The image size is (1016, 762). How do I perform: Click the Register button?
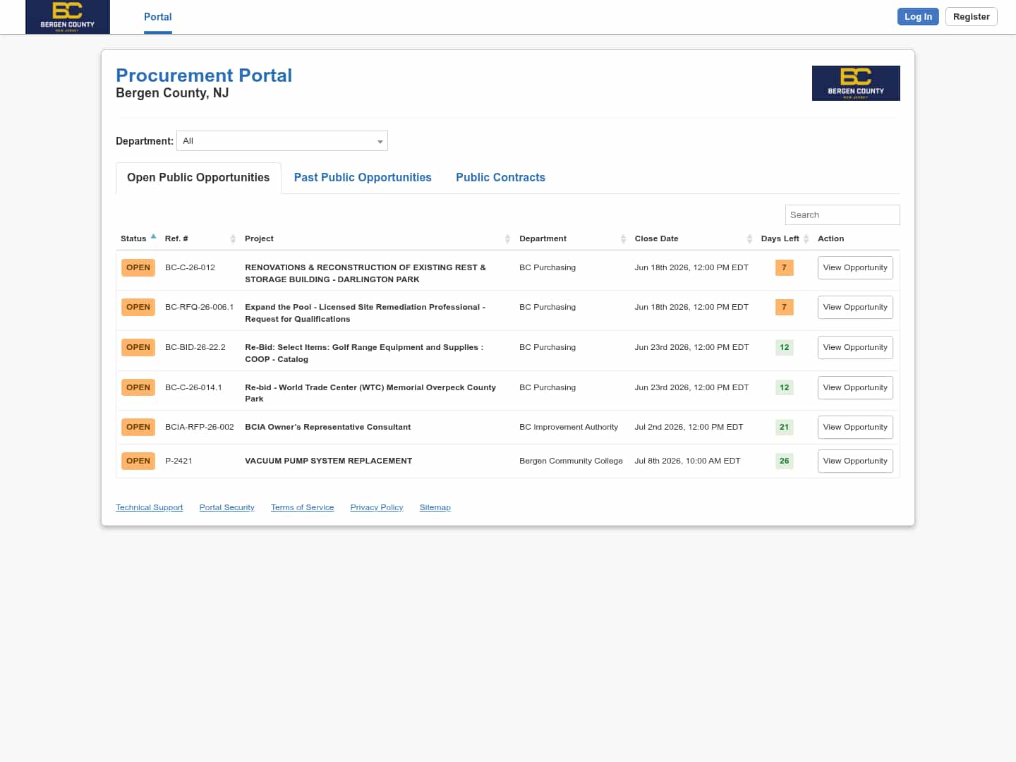(971, 17)
